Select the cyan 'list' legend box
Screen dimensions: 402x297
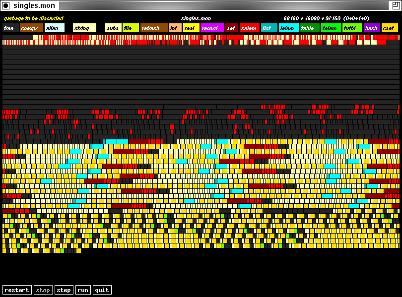(269, 28)
